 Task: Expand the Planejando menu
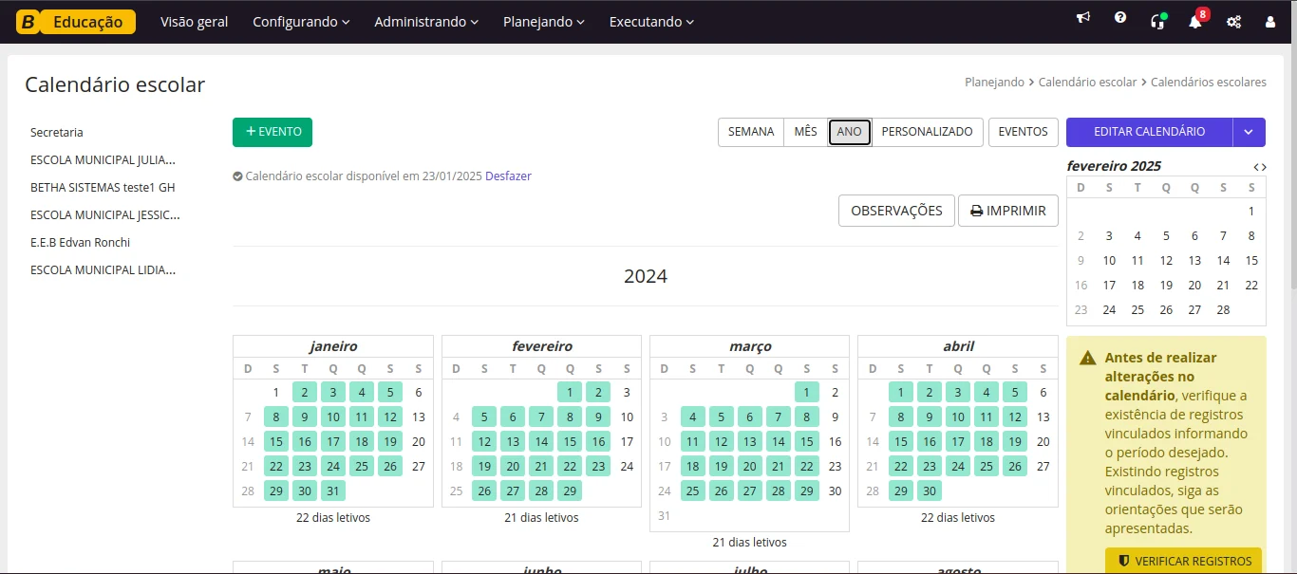click(544, 22)
